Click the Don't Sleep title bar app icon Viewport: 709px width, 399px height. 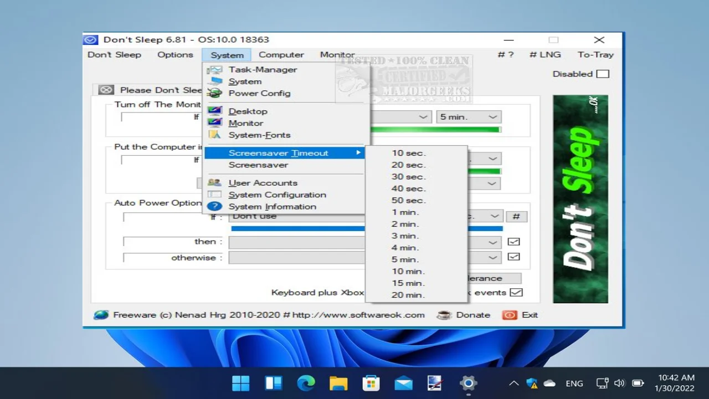[91, 40]
